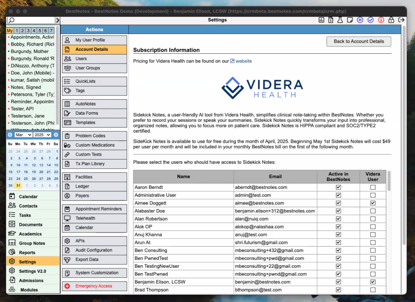Open Contacts in the left navigation
The height and width of the screenshot is (302, 415).
(x=33, y=206)
